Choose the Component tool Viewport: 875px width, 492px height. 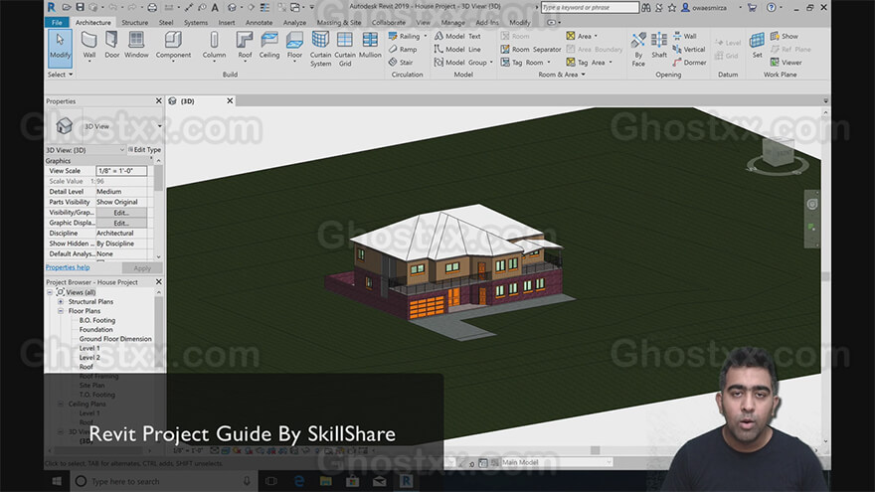(x=173, y=46)
